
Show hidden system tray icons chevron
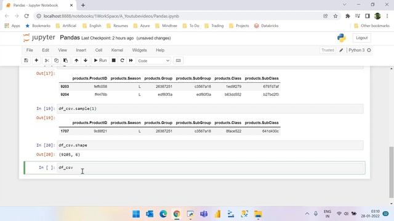tap(307, 214)
